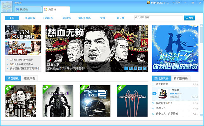Open the 模拟器游戏 category
Image resolution: width=204 pixels, height=126 pixels.
84,18
